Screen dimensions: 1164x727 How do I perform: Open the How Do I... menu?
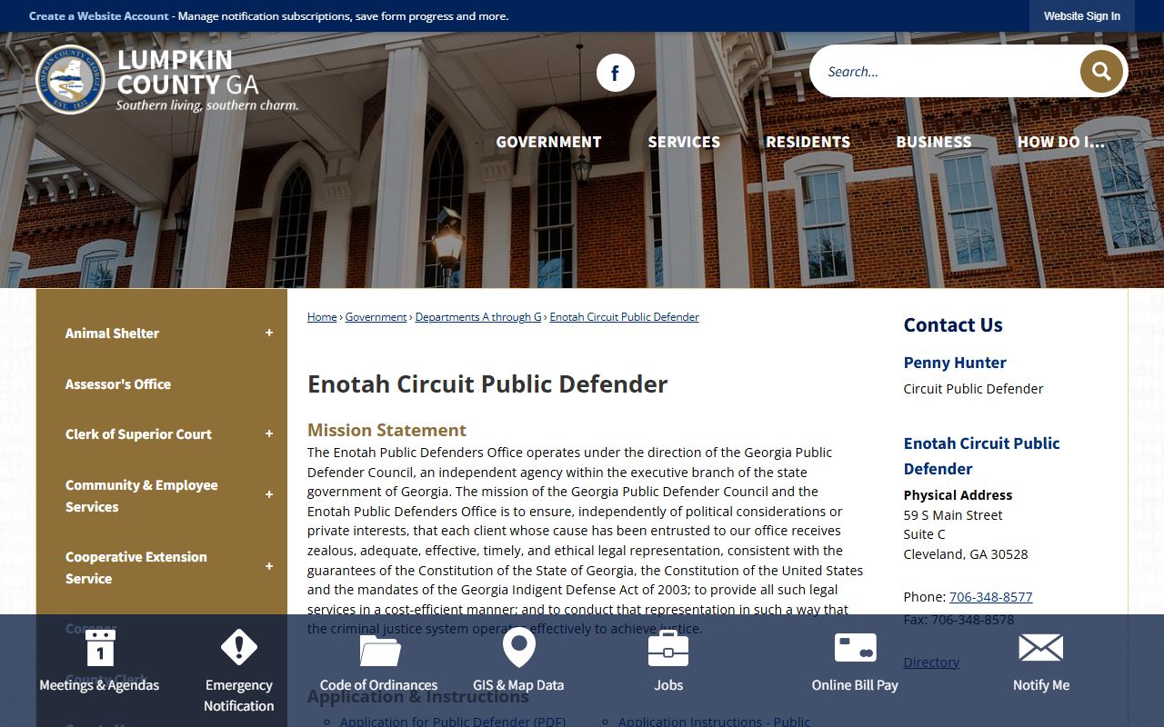pyautogui.click(x=1060, y=142)
